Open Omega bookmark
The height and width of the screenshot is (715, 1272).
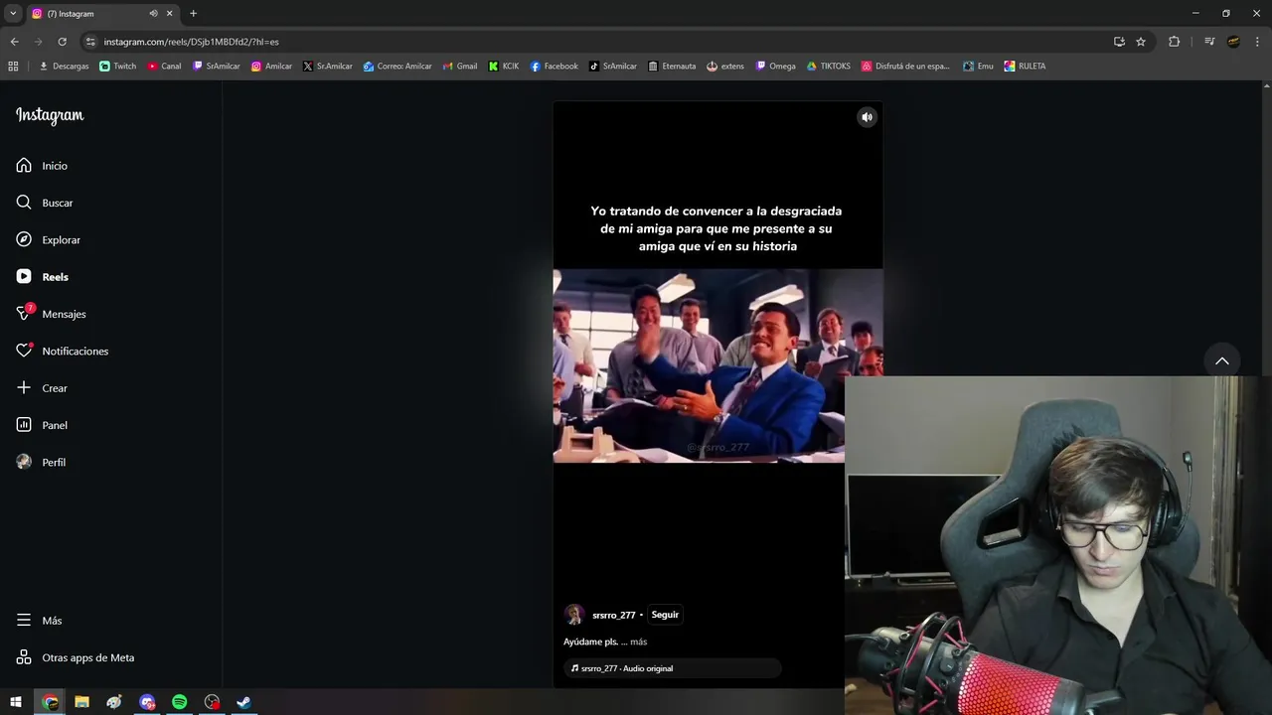coord(776,67)
